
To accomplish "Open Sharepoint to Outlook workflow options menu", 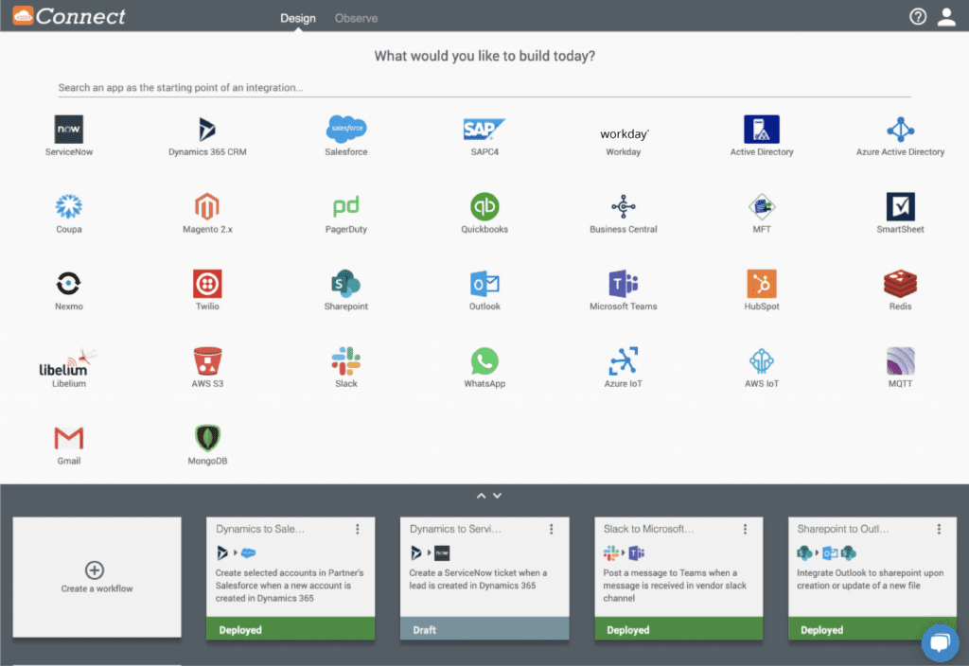I will 939,529.
